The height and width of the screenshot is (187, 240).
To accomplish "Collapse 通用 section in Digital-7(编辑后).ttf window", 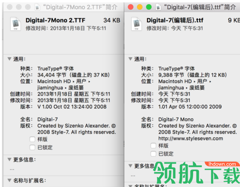I will coord(131,59).
